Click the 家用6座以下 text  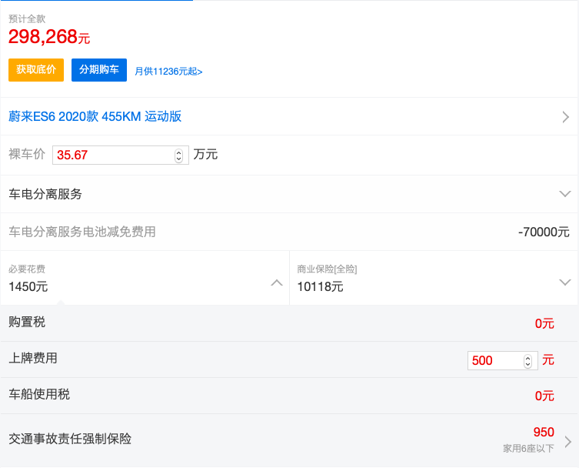coord(528,449)
